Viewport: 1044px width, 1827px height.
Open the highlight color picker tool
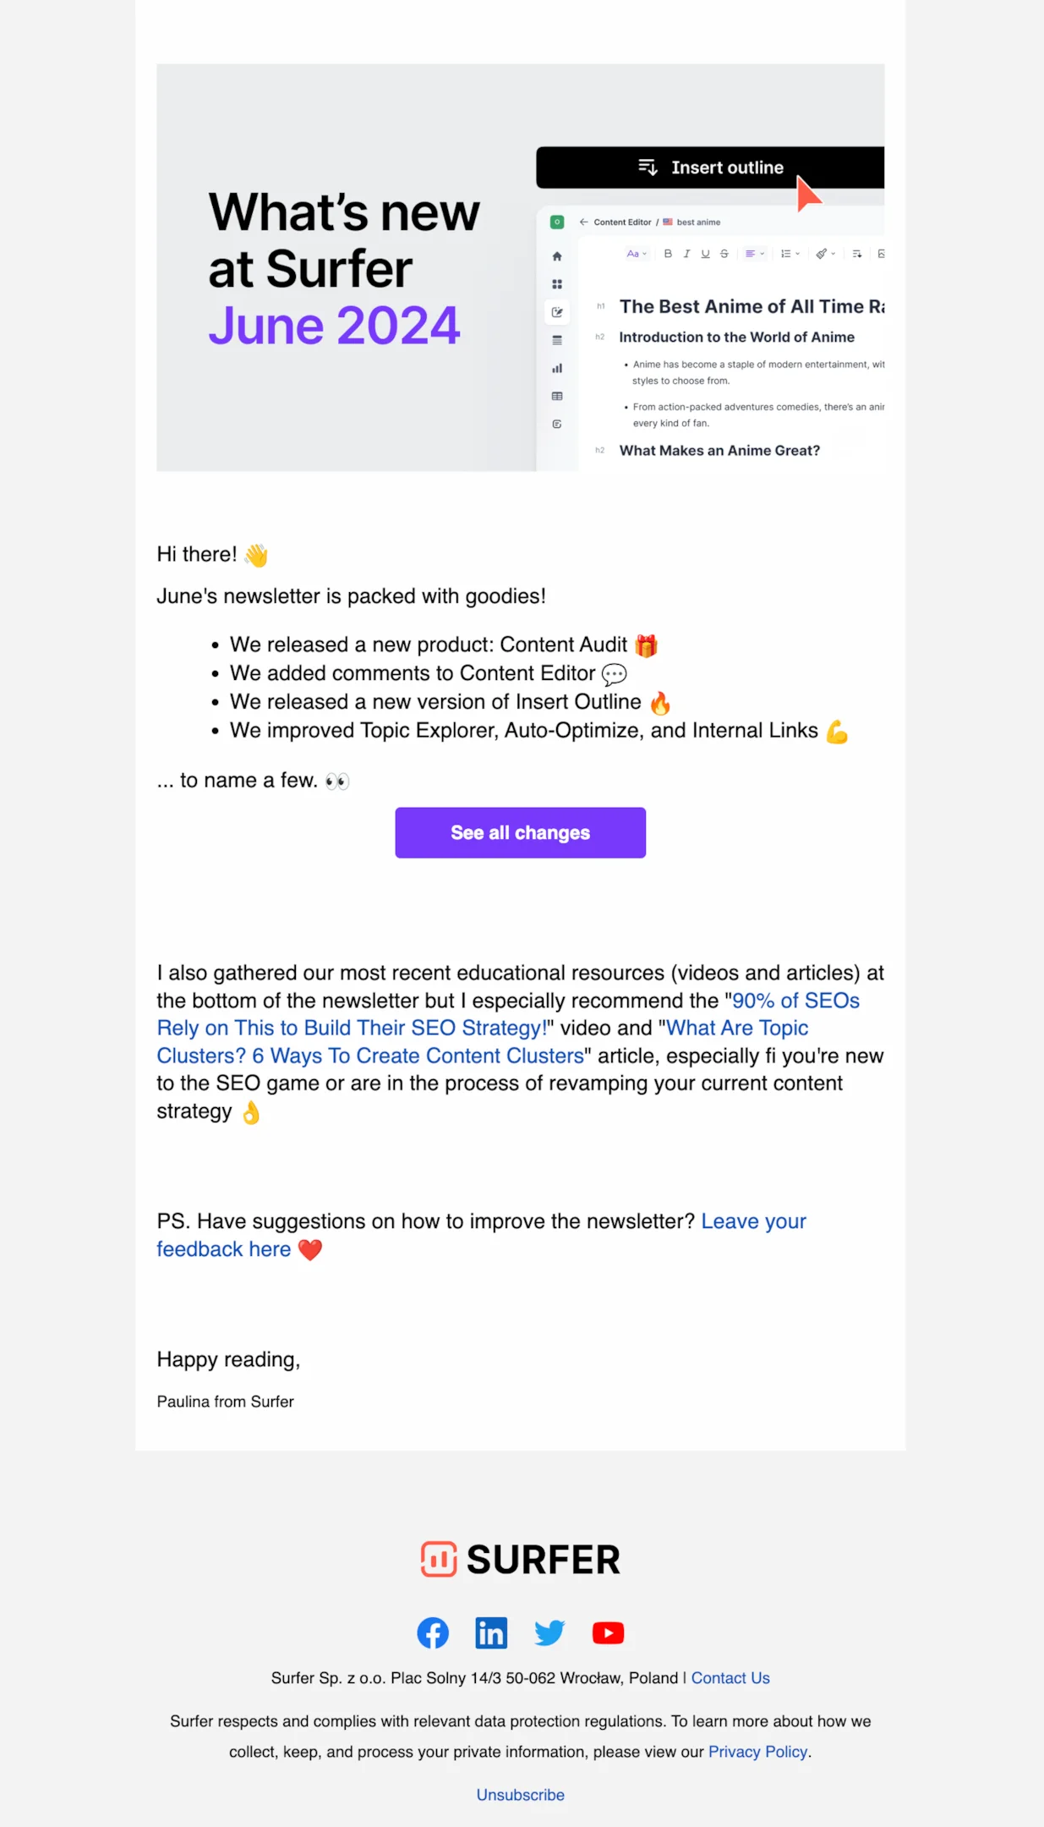[x=824, y=253]
